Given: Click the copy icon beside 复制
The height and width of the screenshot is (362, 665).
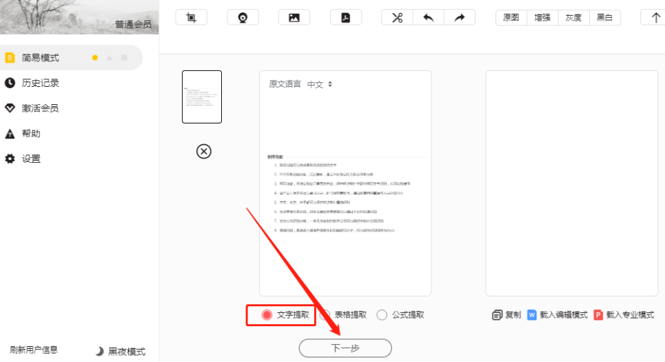Looking at the screenshot, I should (497, 315).
